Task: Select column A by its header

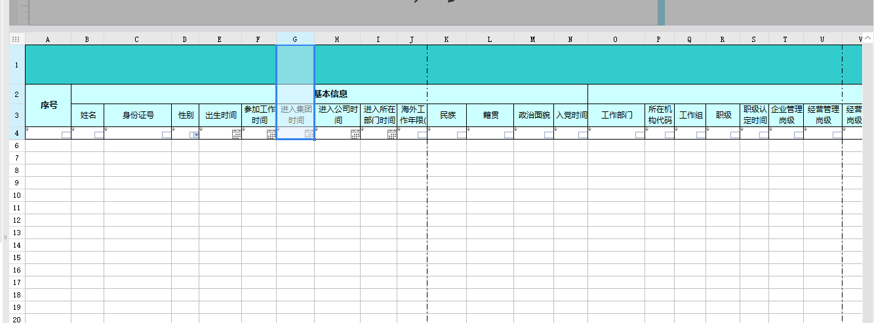Action: (x=48, y=39)
